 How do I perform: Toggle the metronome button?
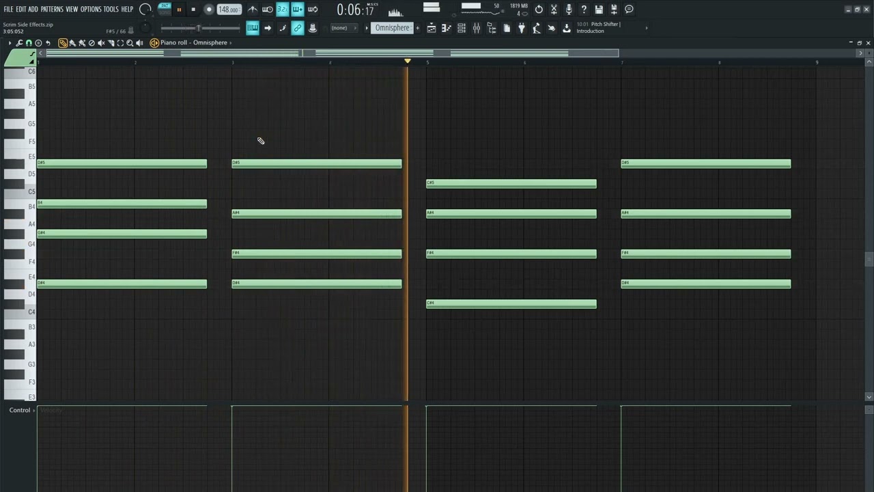(253, 9)
